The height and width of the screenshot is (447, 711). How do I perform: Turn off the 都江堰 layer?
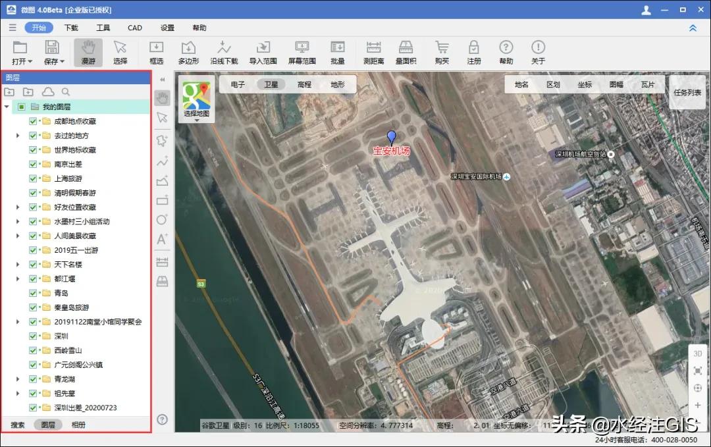(x=32, y=278)
